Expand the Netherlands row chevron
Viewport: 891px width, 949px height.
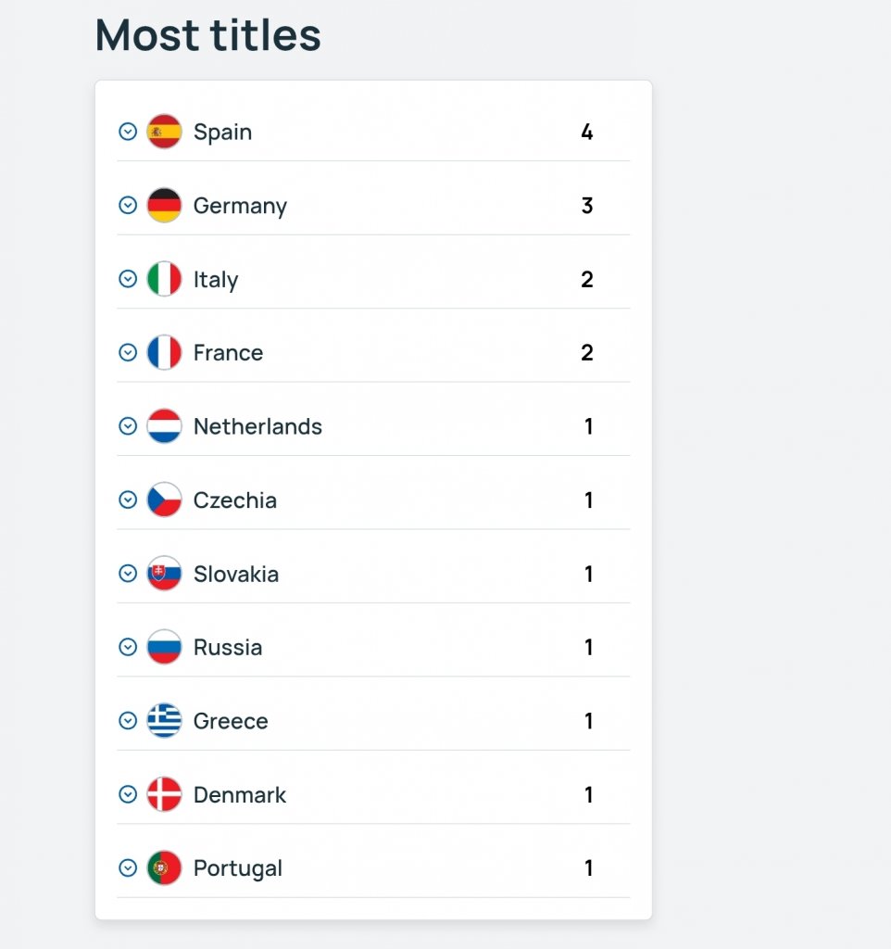pyautogui.click(x=128, y=426)
